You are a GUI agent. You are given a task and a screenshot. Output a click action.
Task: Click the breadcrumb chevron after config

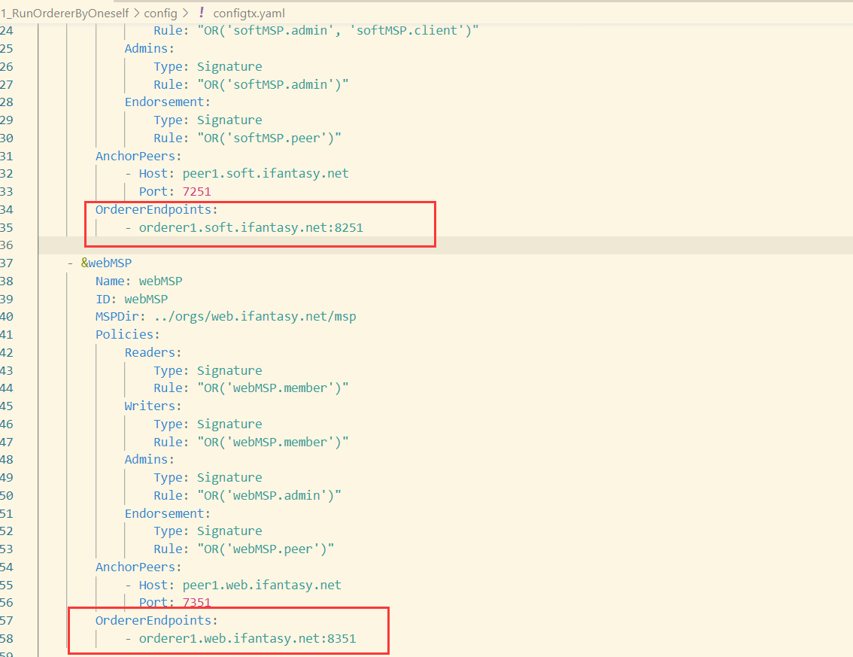click(186, 13)
